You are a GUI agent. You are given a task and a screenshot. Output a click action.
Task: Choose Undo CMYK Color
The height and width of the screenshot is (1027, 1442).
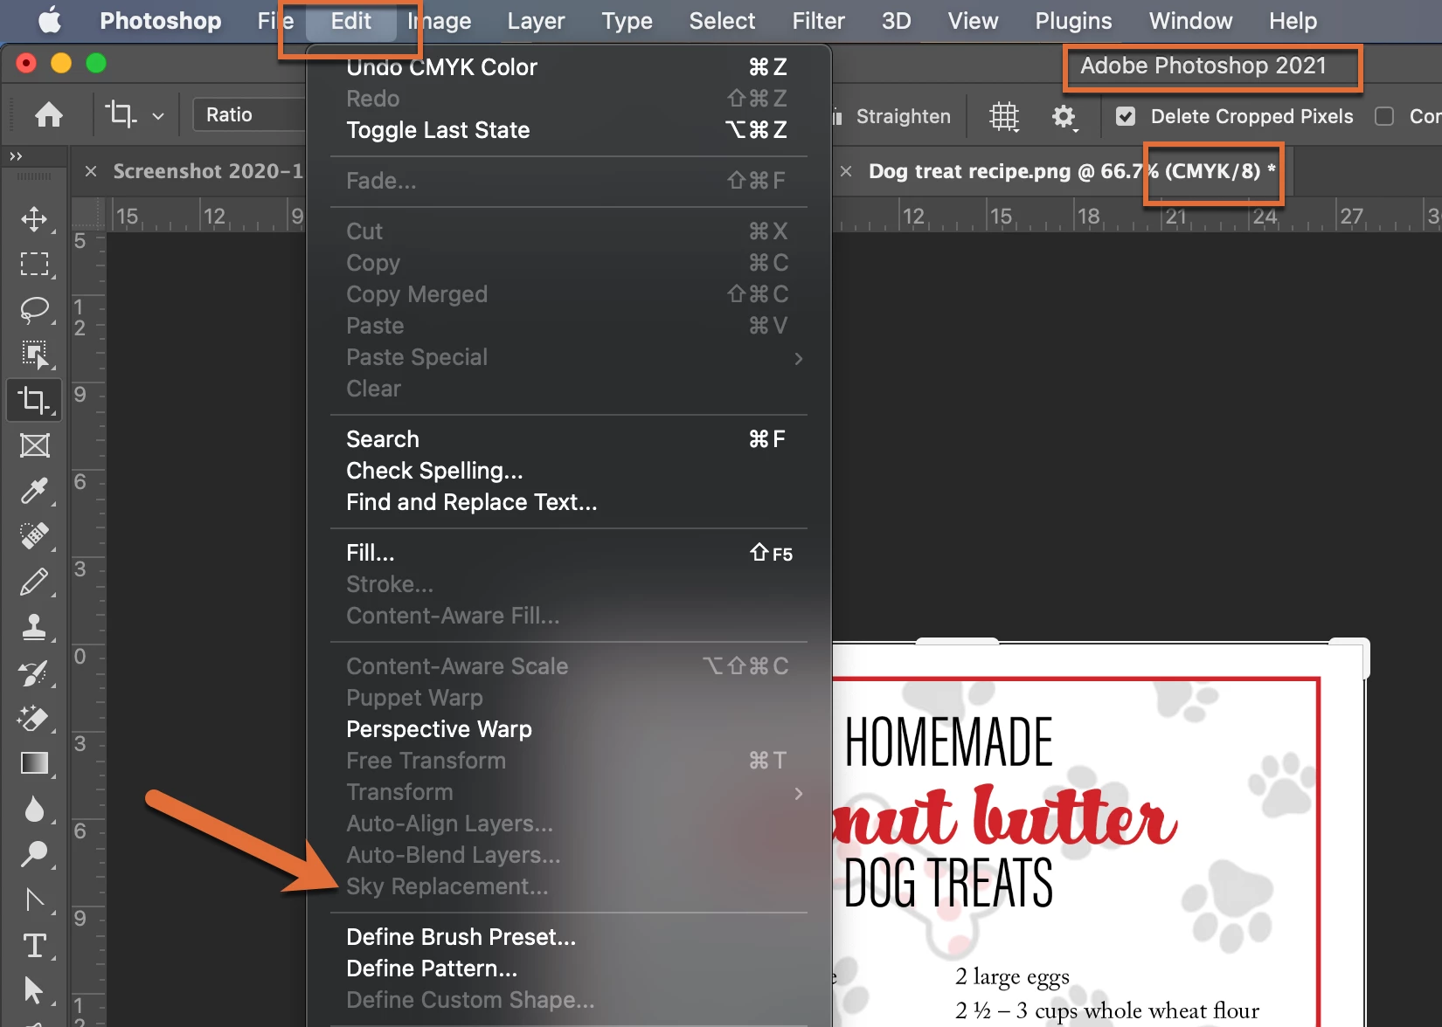pos(568,67)
